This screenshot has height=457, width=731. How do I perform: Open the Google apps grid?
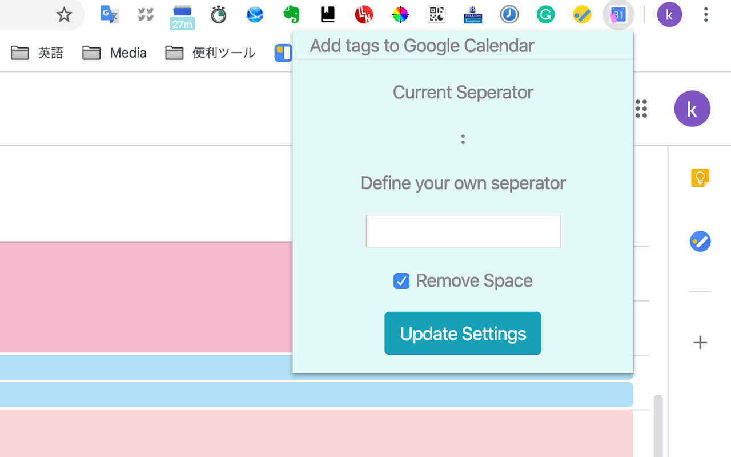click(x=641, y=109)
